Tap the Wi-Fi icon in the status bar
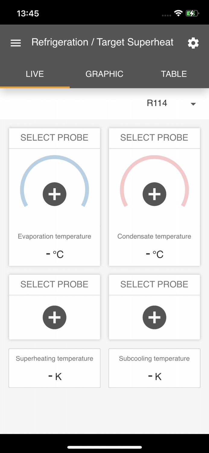 click(x=179, y=13)
